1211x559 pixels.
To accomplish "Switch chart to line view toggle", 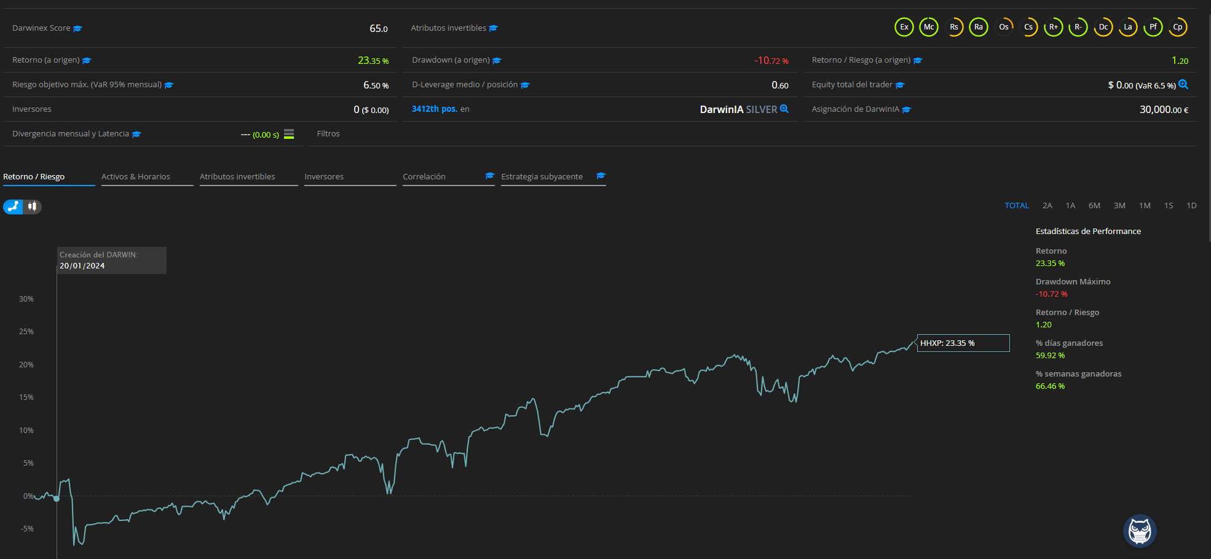I will (x=13, y=206).
